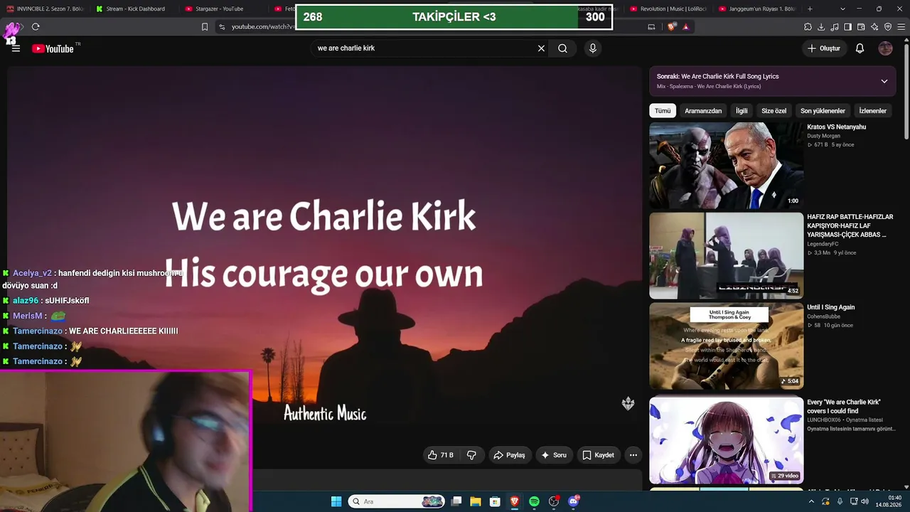This screenshot has width=910, height=512.
Task: Save the video with Kaydet
Action: coord(598,455)
